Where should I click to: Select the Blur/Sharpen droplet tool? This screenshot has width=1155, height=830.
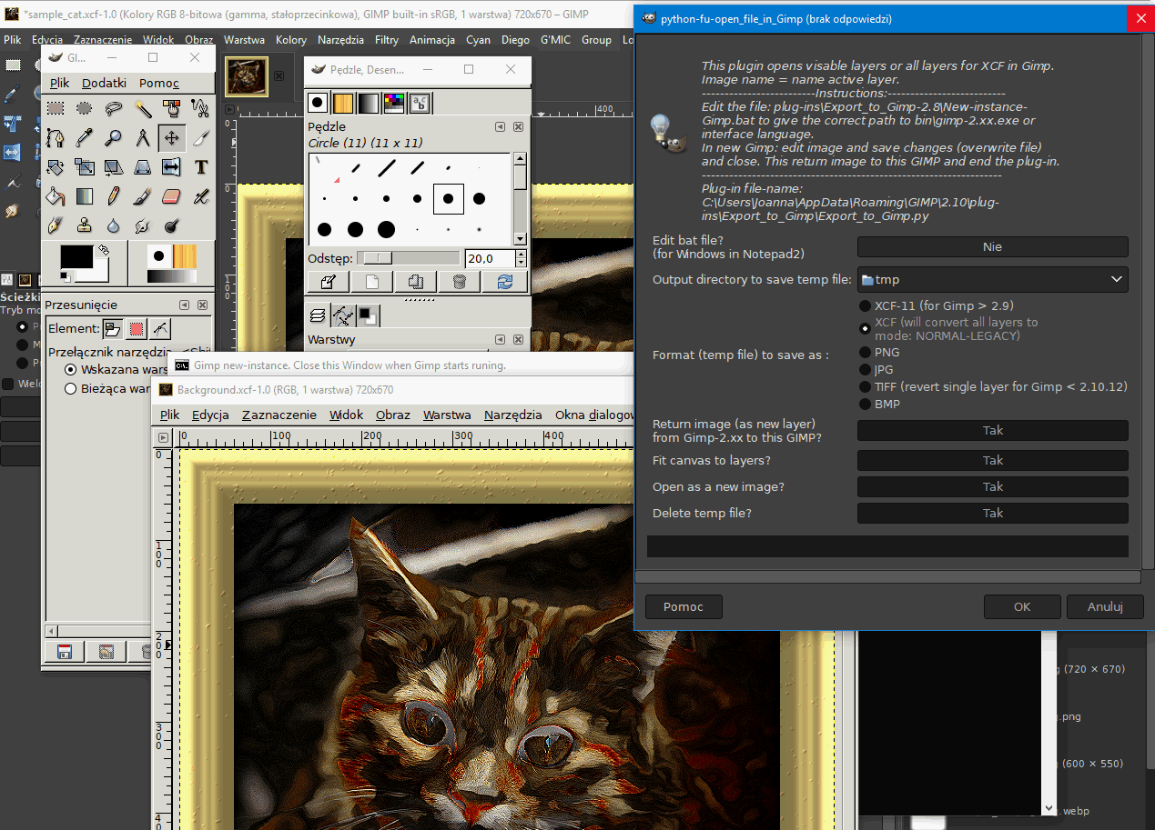[114, 225]
